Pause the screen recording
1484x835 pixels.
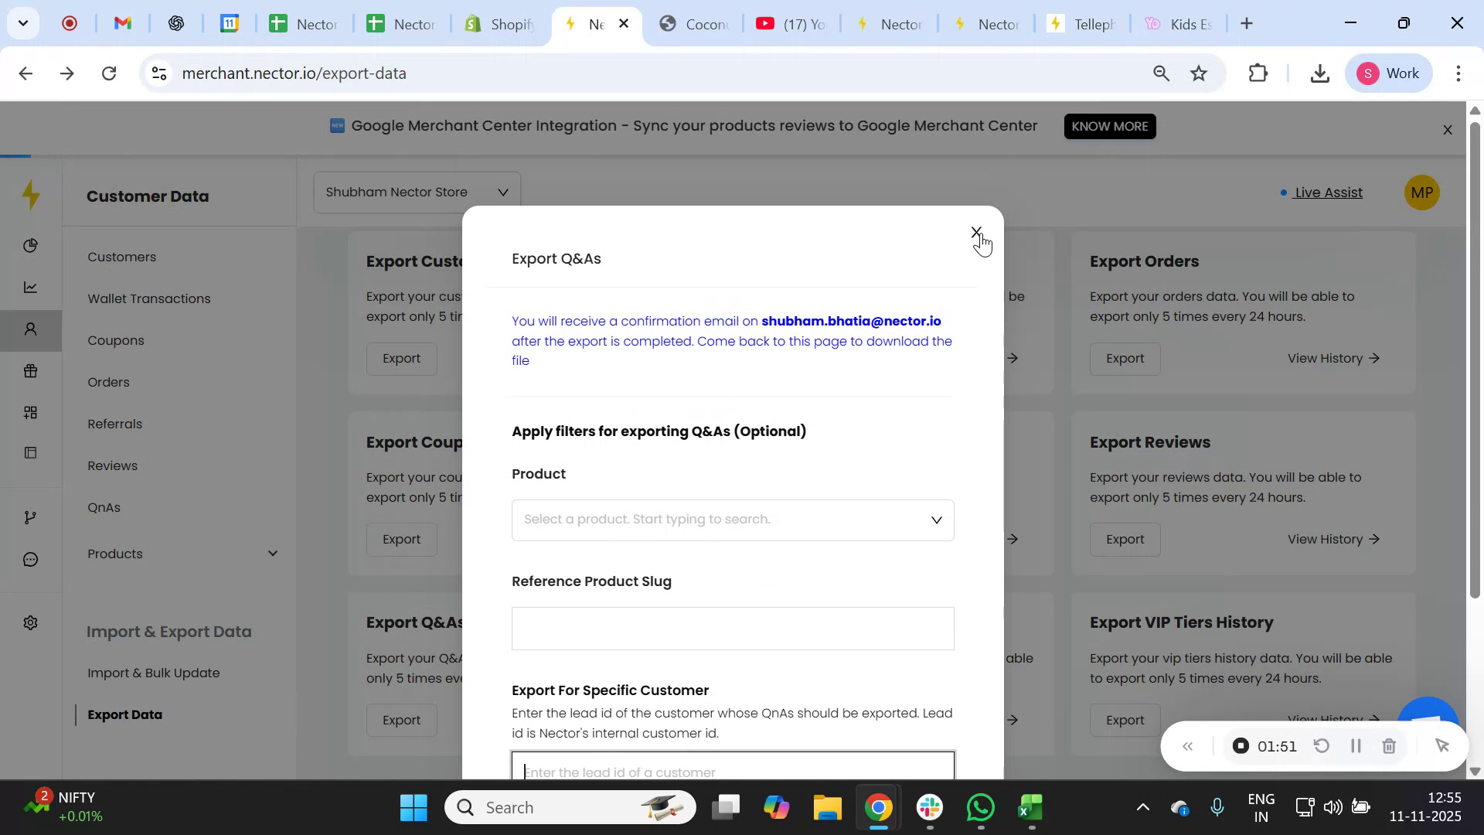[x=1355, y=745]
